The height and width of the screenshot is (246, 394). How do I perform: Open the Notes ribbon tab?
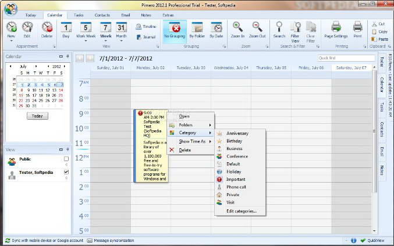pos(146,15)
